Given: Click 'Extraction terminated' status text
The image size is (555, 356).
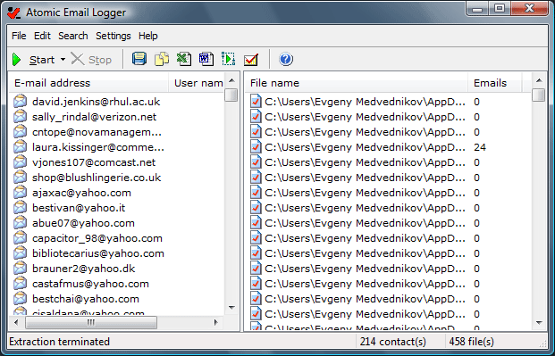Looking at the screenshot, I should tap(60, 342).
